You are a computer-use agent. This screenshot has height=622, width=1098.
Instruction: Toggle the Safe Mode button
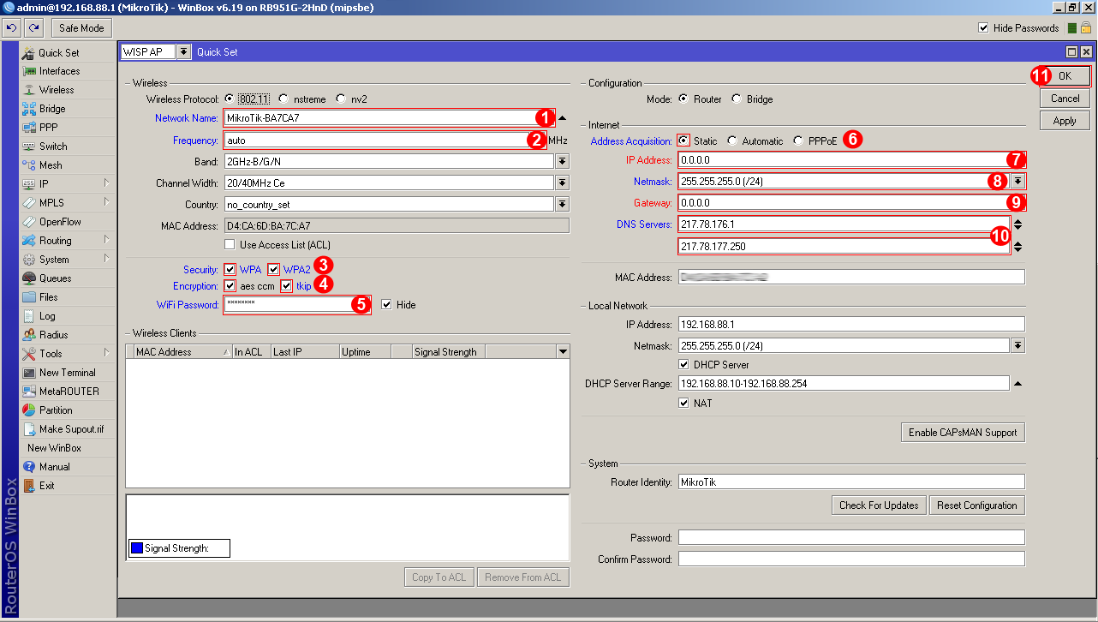(x=81, y=28)
